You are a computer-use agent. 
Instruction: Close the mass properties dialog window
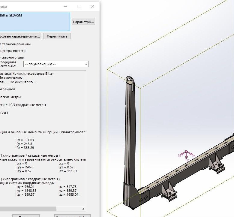pos(93,6)
